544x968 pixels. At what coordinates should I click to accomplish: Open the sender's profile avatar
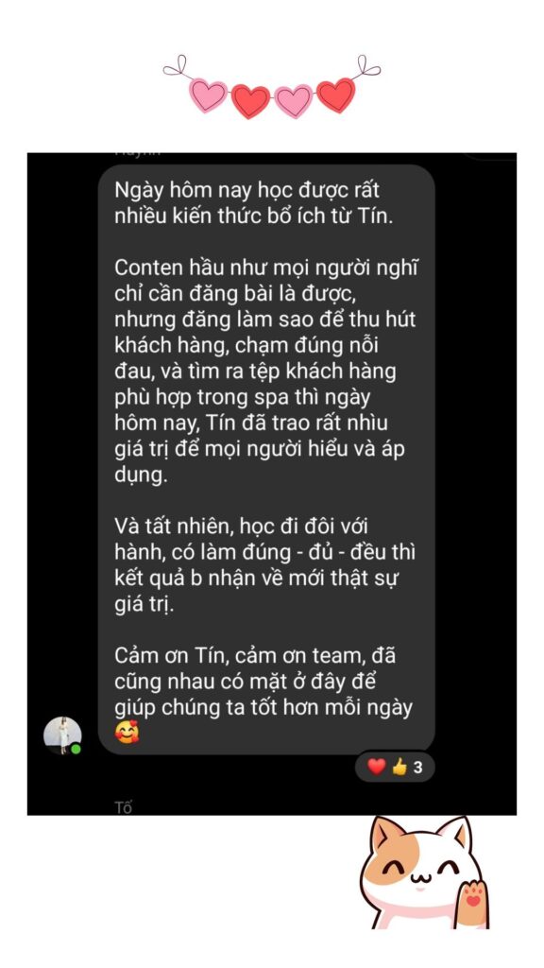(62, 735)
